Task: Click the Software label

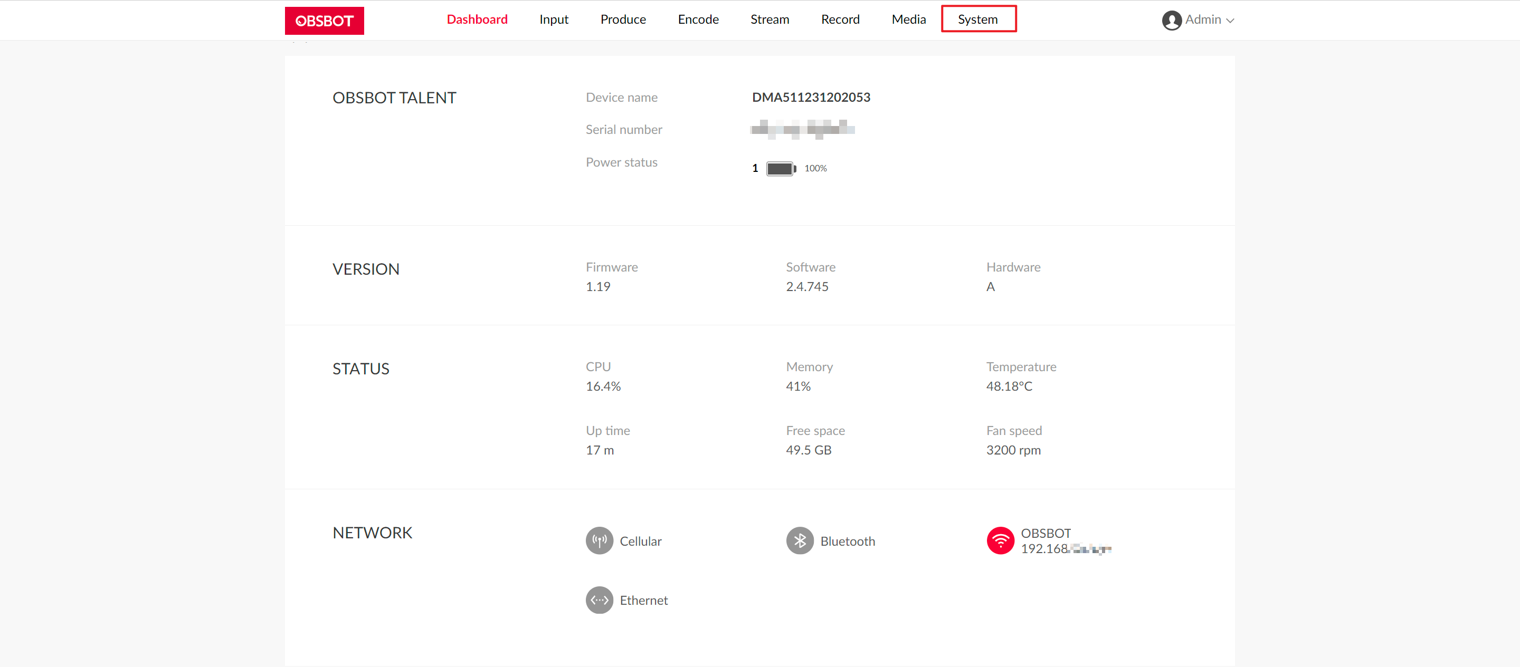Action: pos(810,267)
